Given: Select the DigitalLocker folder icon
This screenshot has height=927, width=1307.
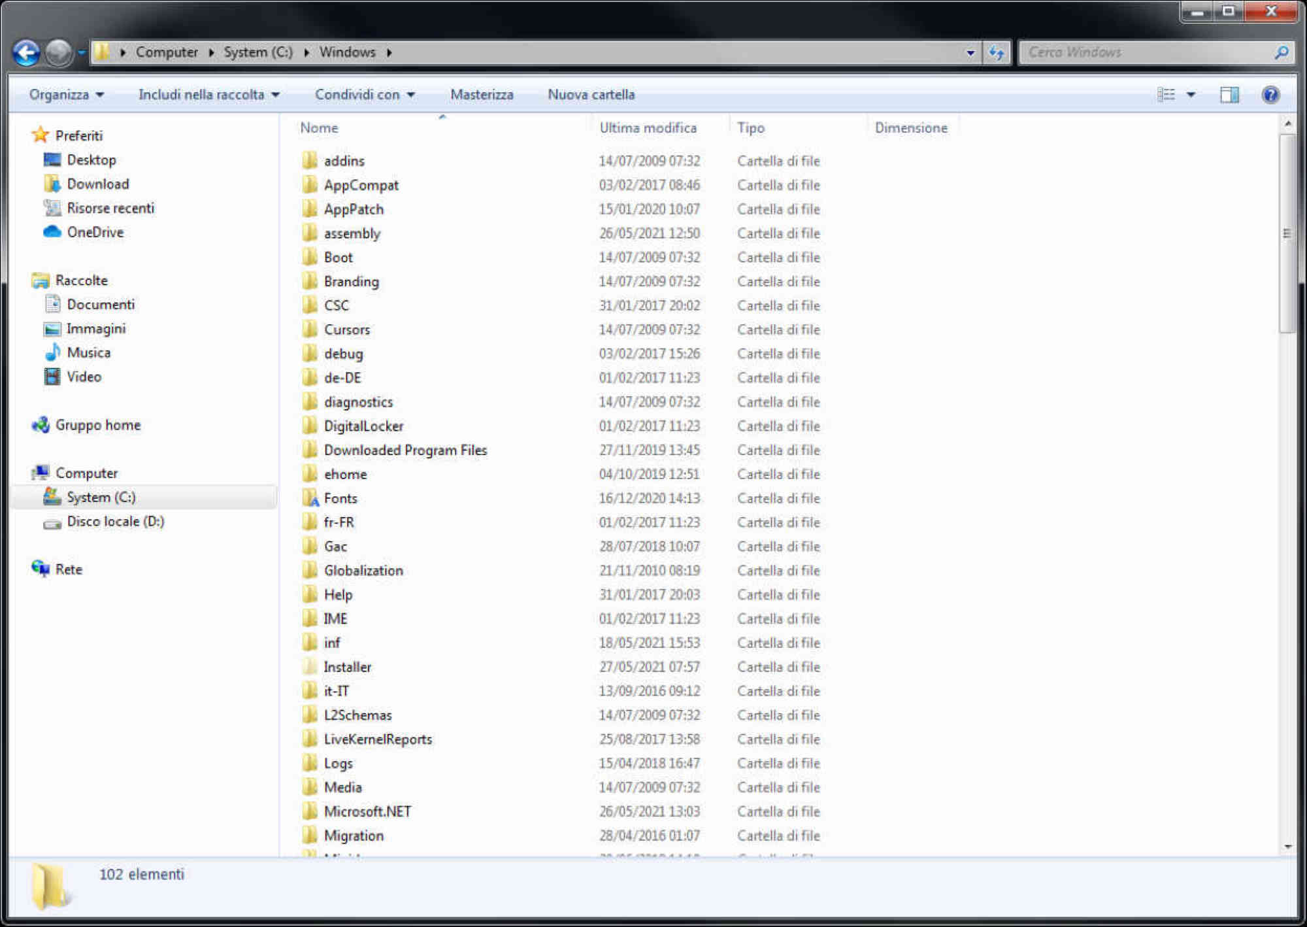Looking at the screenshot, I should tap(310, 426).
